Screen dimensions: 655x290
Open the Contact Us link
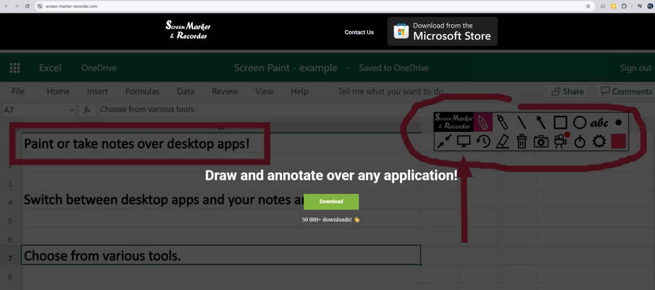tap(359, 32)
